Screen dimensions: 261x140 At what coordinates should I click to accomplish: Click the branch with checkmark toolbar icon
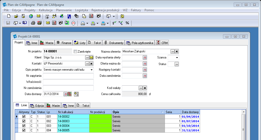coord(121,23)
